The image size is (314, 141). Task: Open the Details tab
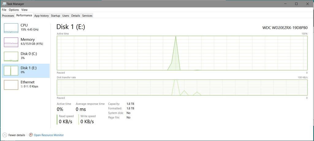[x=75, y=16]
